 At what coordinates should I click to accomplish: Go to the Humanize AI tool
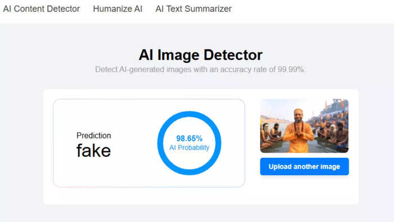click(118, 9)
